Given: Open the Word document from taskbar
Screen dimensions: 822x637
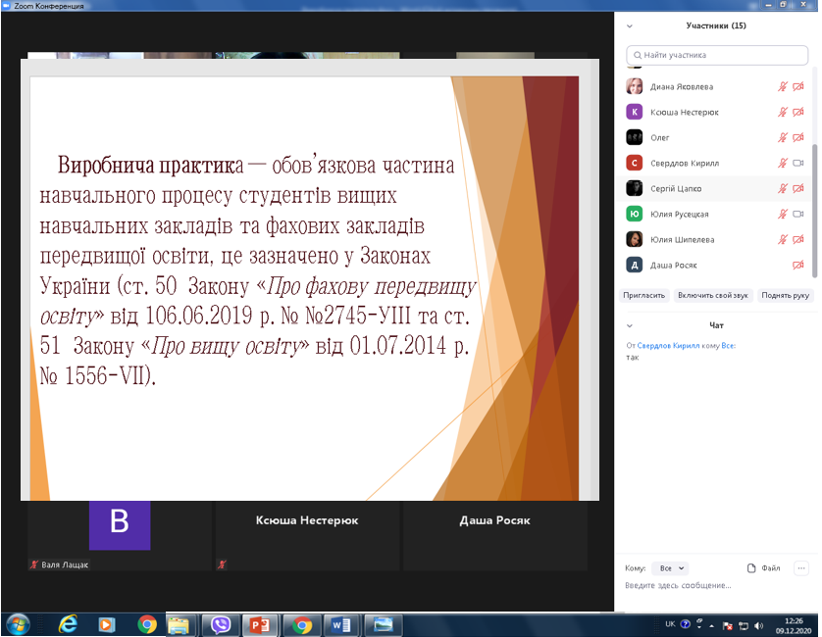Looking at the screenshot, I should pos(340,624).
